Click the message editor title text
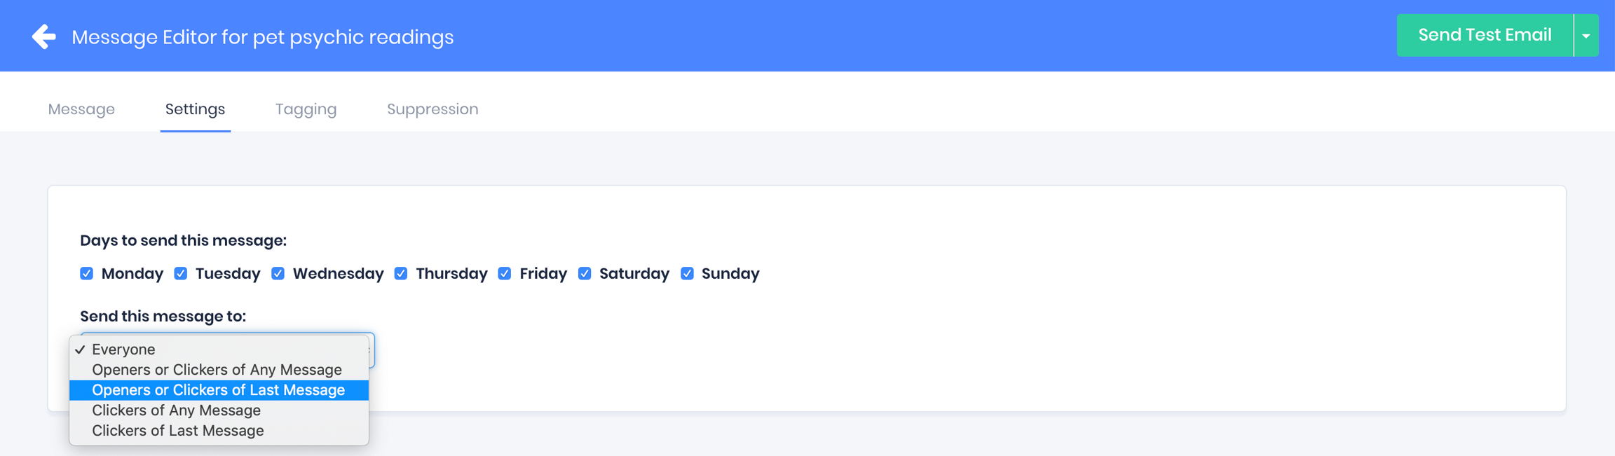Viewport: 1615px width, 456px height. (262, 37)
